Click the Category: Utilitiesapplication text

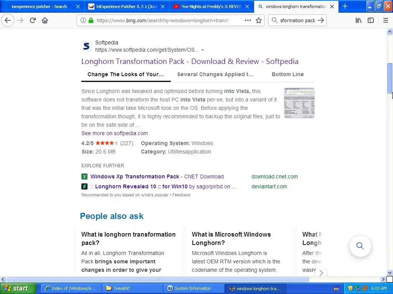pos(176,152)
